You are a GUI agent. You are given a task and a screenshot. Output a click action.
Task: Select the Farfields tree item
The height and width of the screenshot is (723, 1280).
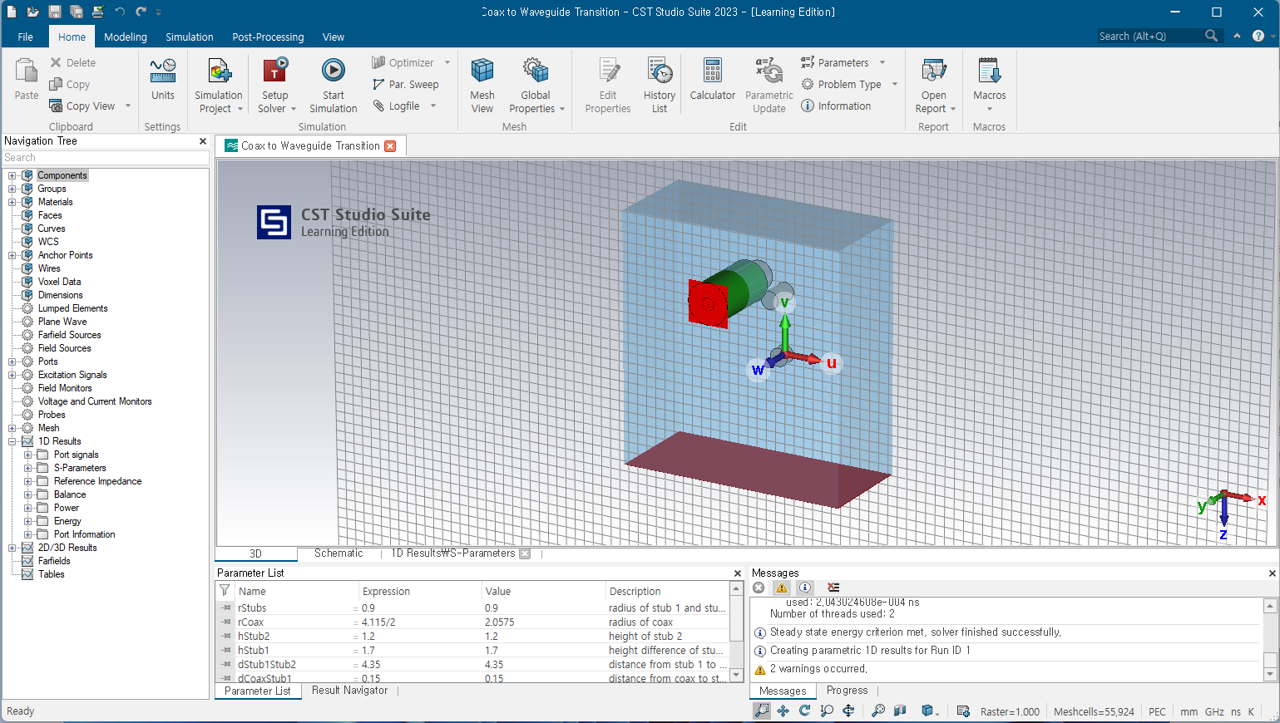point(54,561)
